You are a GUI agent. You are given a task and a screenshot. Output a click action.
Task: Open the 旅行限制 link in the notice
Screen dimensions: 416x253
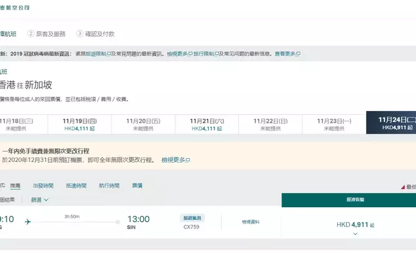pyautogui.click(x=206, y=54)
